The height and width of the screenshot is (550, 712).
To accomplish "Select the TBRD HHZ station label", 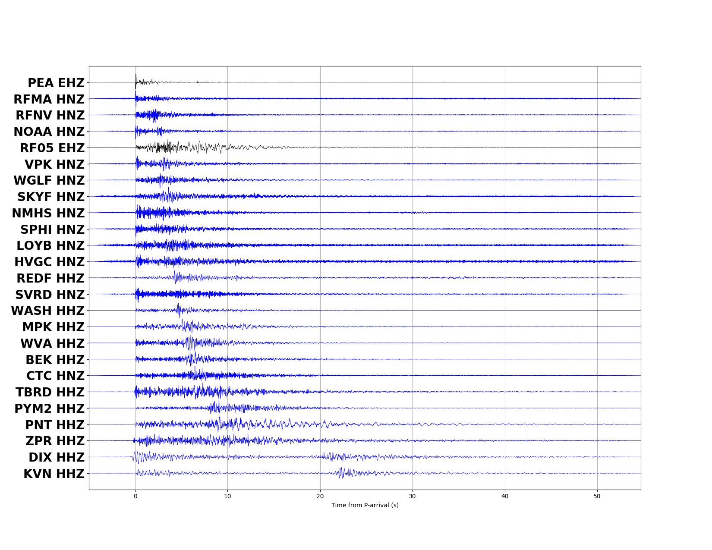I will [x=50, y=392].
